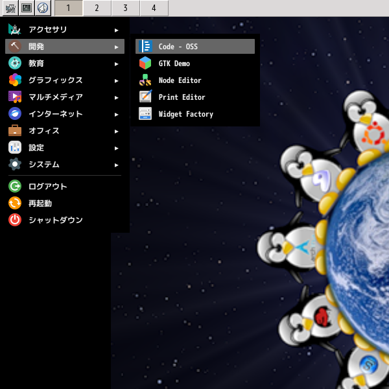
Task: Open the システム menu entry
Action: click(65, 165)
